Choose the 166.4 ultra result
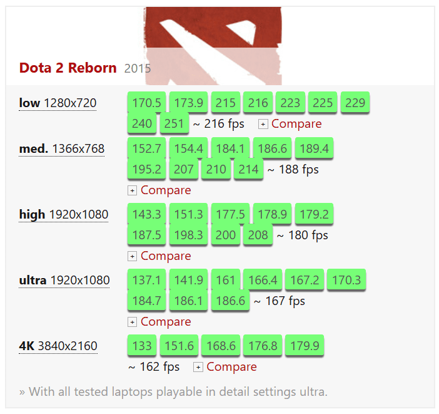Screen dimensions: 439x414 click(263, 280)
